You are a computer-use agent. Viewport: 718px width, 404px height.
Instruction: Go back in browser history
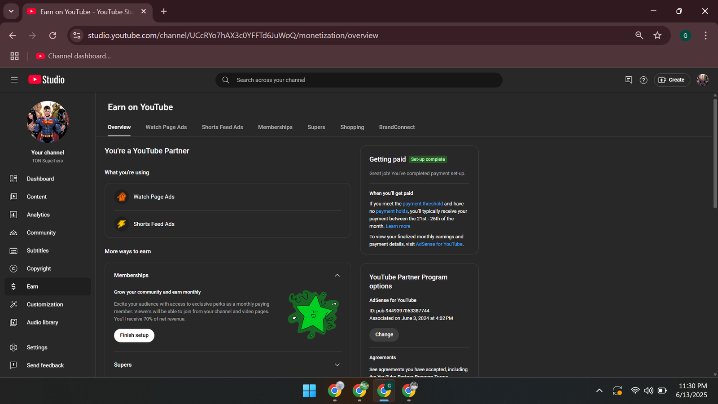(x=13, y=35)
